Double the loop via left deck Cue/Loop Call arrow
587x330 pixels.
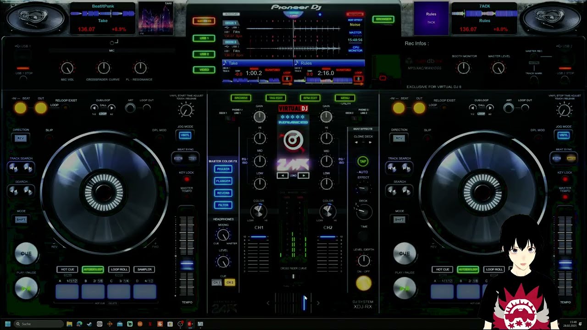111,108
